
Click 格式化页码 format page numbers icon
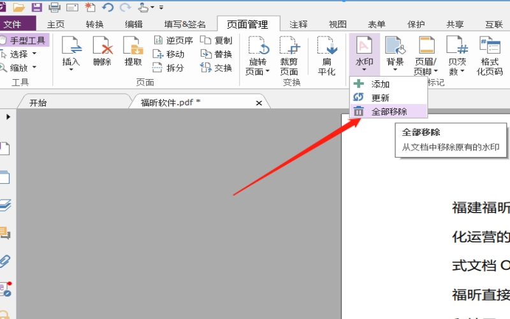(490, 56)
